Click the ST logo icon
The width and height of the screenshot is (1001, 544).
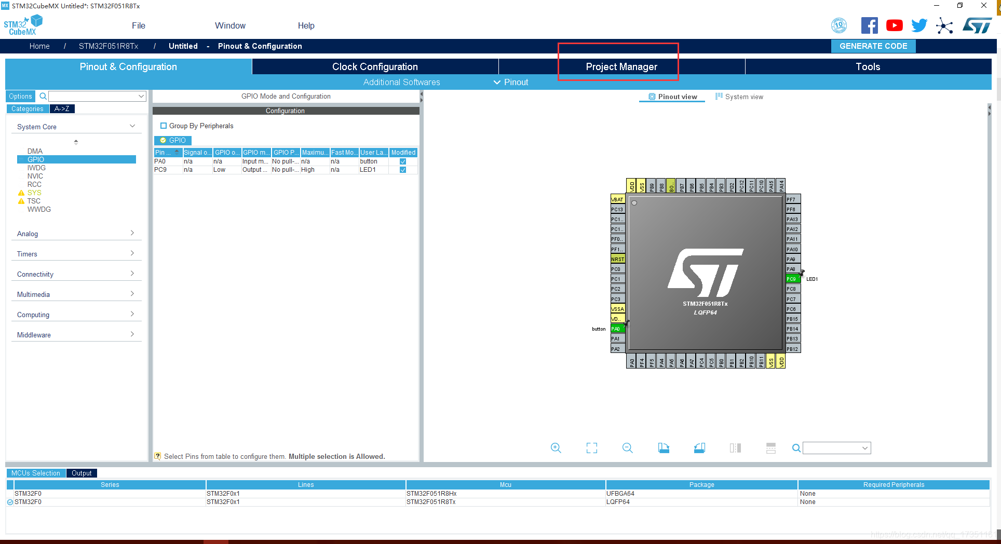pos(977,25)
